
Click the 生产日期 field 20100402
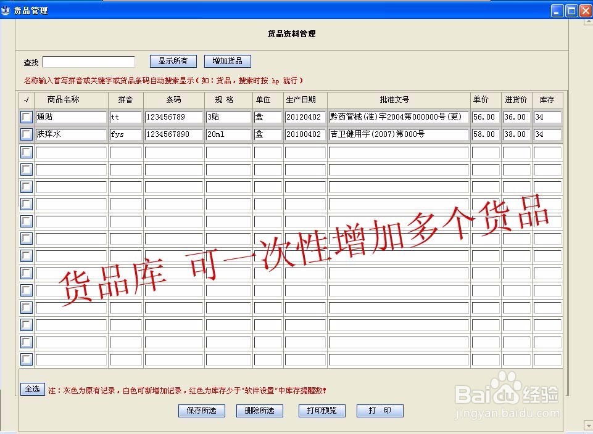point(305,134)
